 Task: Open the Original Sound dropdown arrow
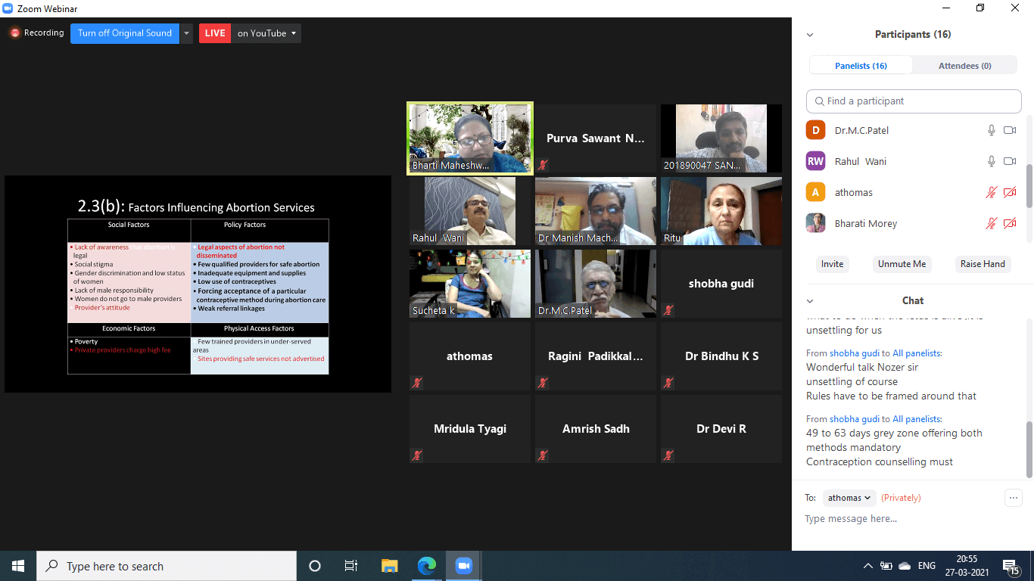(x=187, y=33)
